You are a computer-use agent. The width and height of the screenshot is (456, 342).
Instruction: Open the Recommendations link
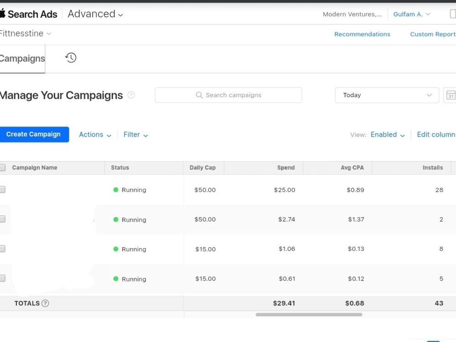pos(362,34)
